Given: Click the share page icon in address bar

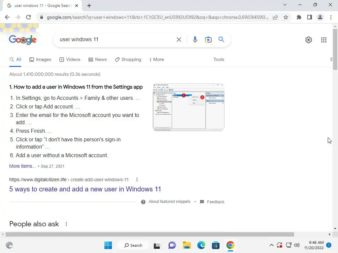Looking at the screenshot, I should pyautogui.click(x=275, y=17).
